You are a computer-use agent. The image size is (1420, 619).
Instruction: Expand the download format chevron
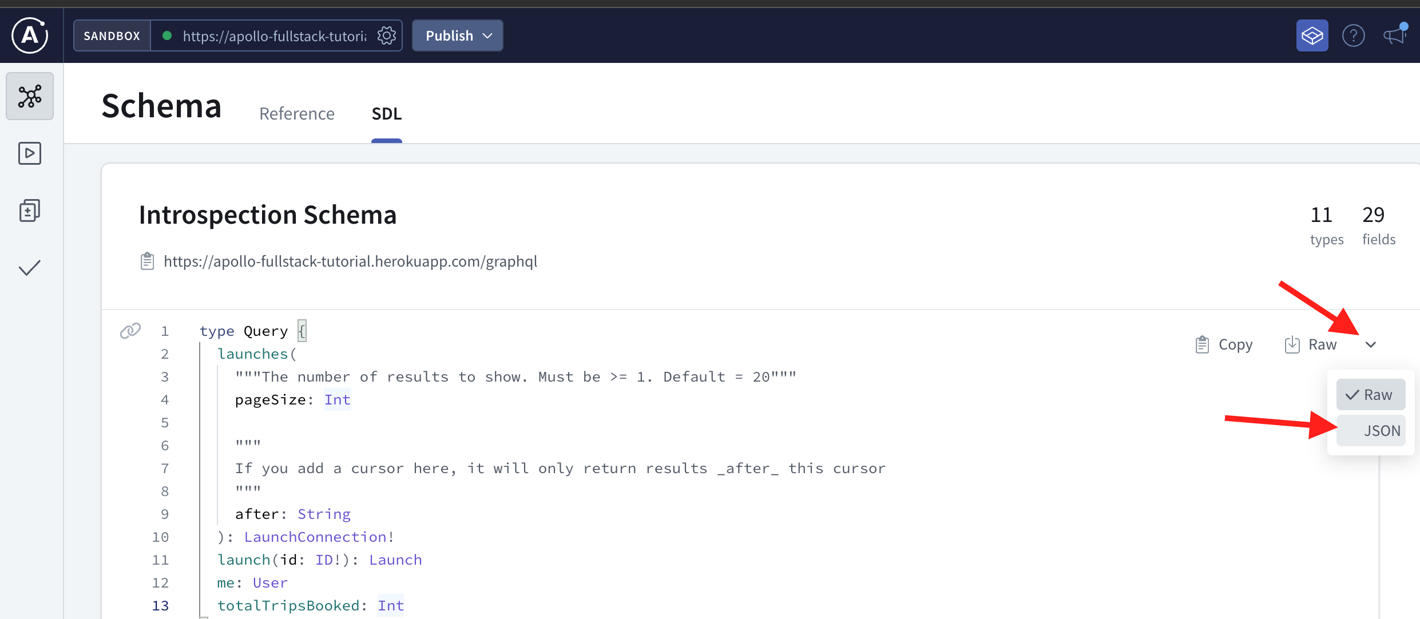1370,344
